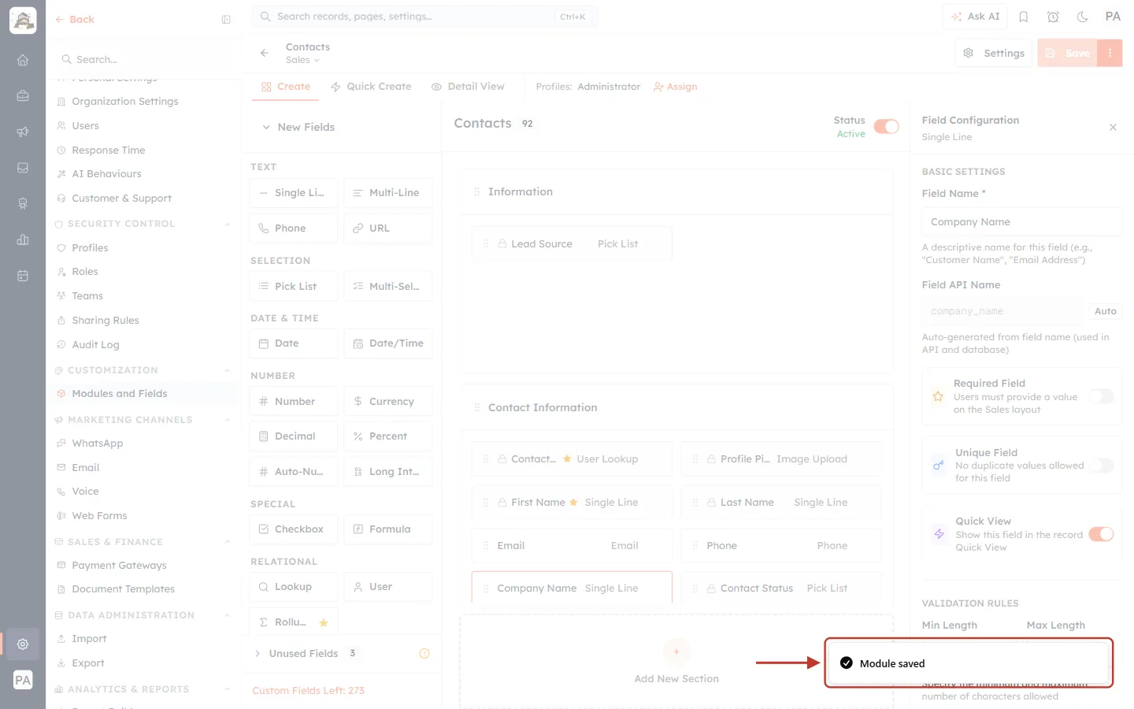Viewport: 1134px width, 709px height.
Task: Click the Field Name input with Company Name
Action: click(1021, 222)
